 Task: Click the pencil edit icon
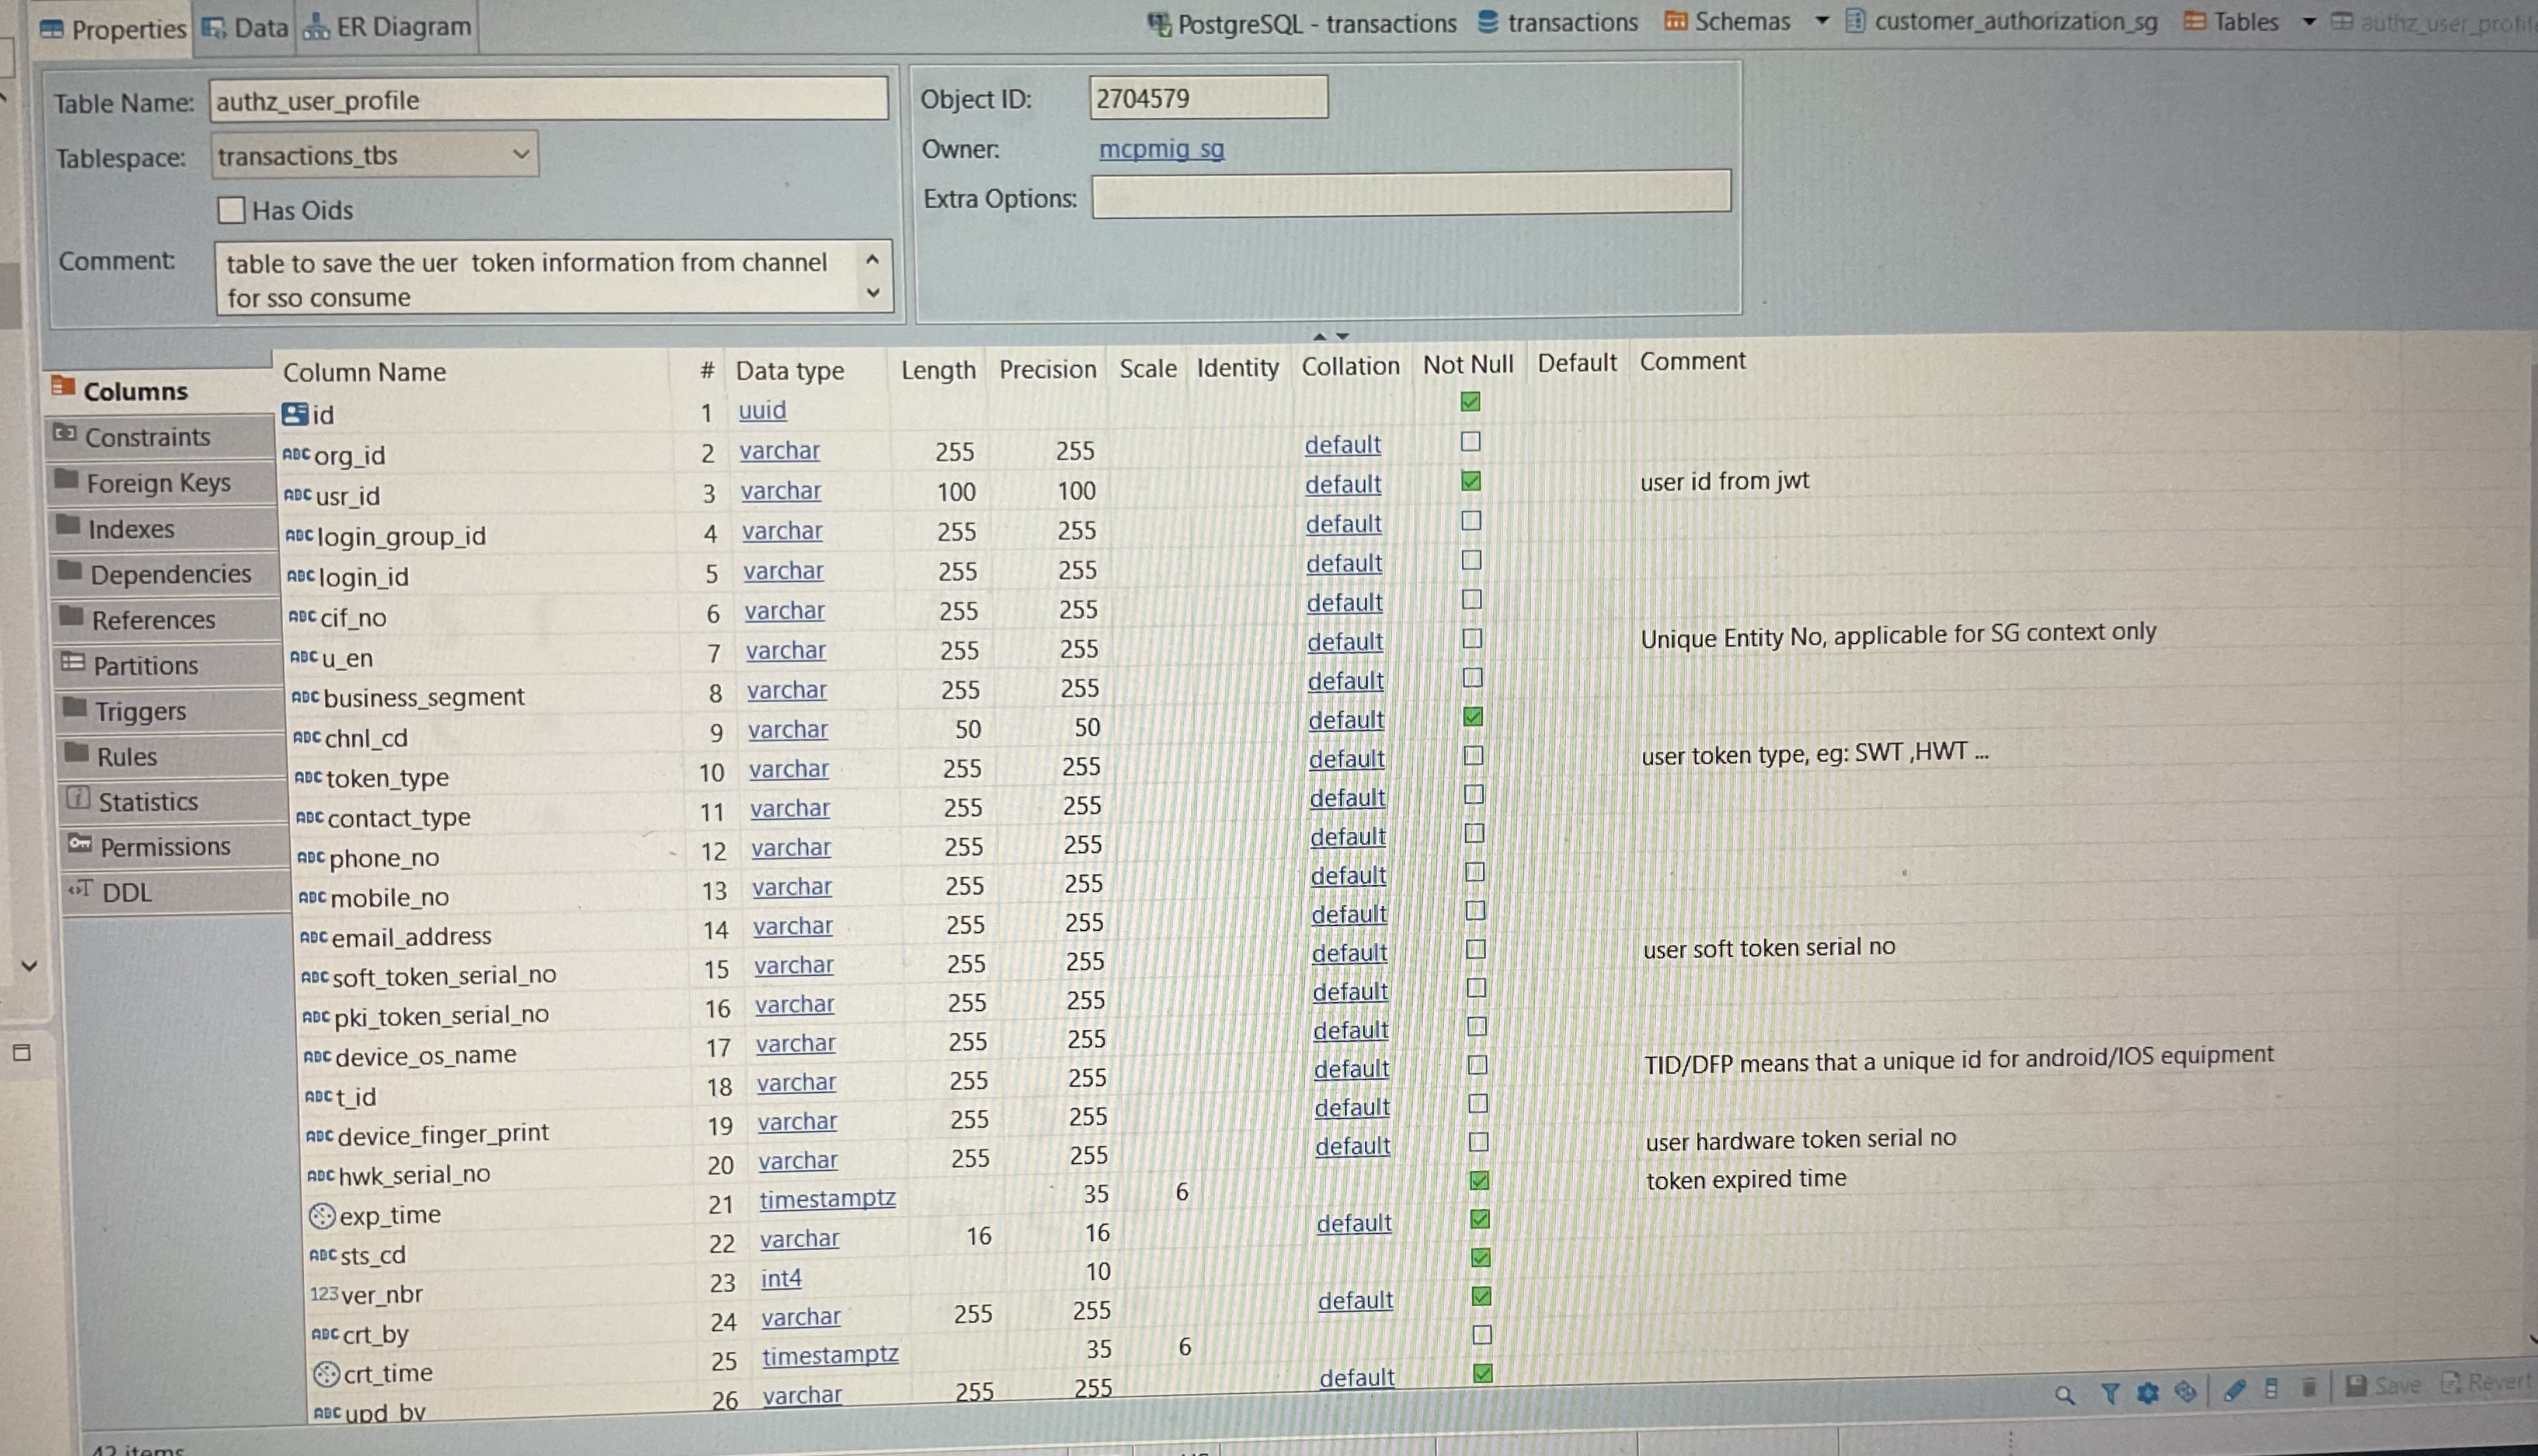coord(2234,1390)
